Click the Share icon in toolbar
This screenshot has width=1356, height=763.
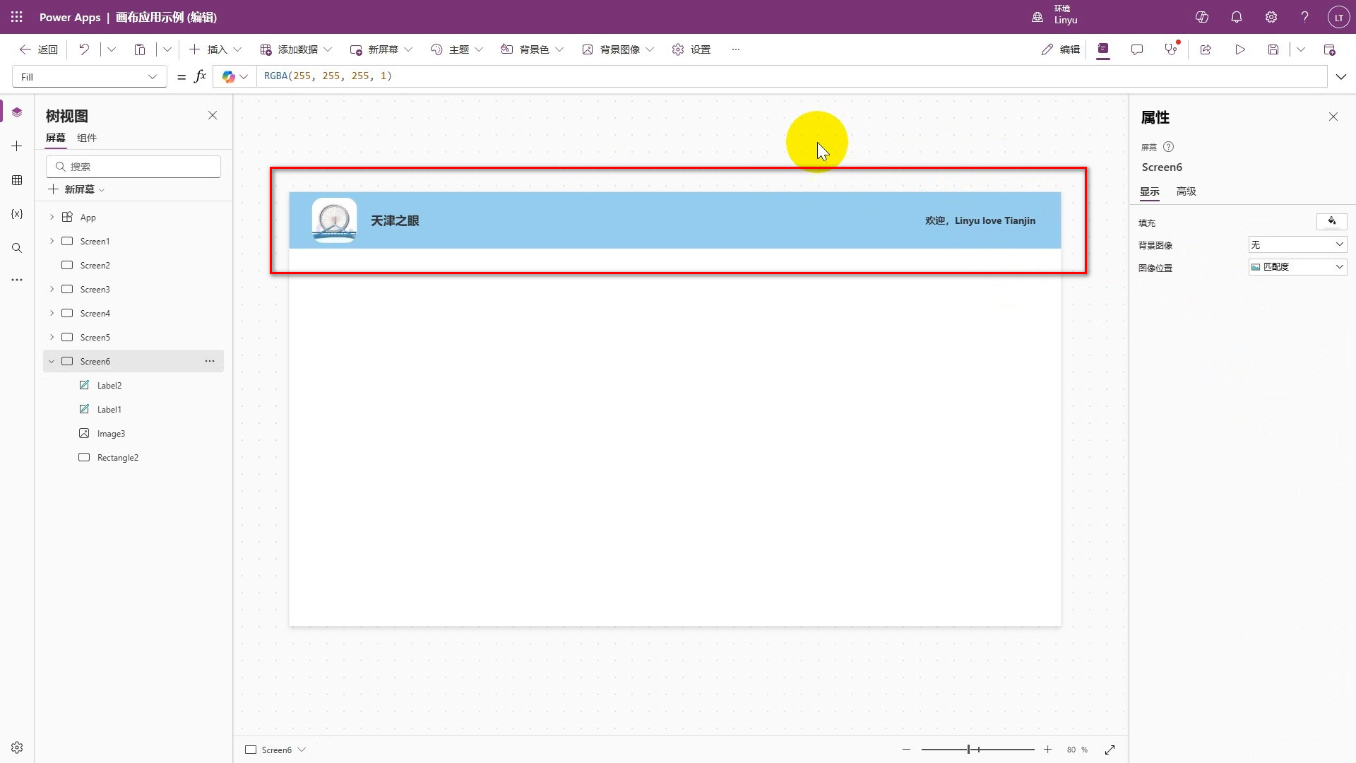[1206, 49]
